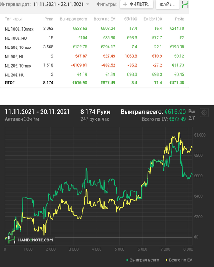Viewport: 214px width, 267px height.
Task: Click graph header Всего по EV €877.49
Action: pos(164,119)
